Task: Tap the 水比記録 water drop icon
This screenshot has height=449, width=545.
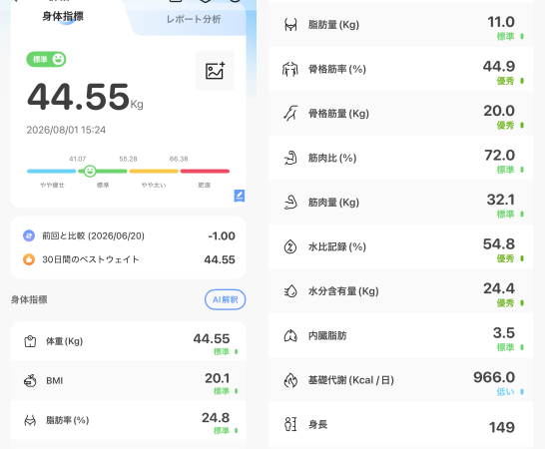Action: point(290,247)
